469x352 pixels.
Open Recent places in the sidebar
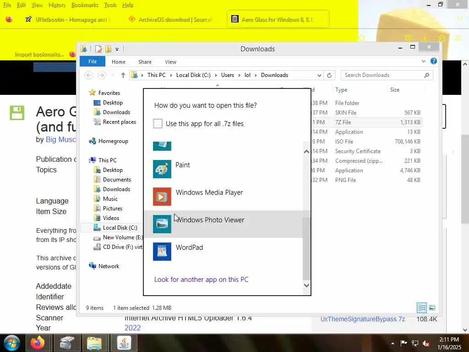coord(119,122)
